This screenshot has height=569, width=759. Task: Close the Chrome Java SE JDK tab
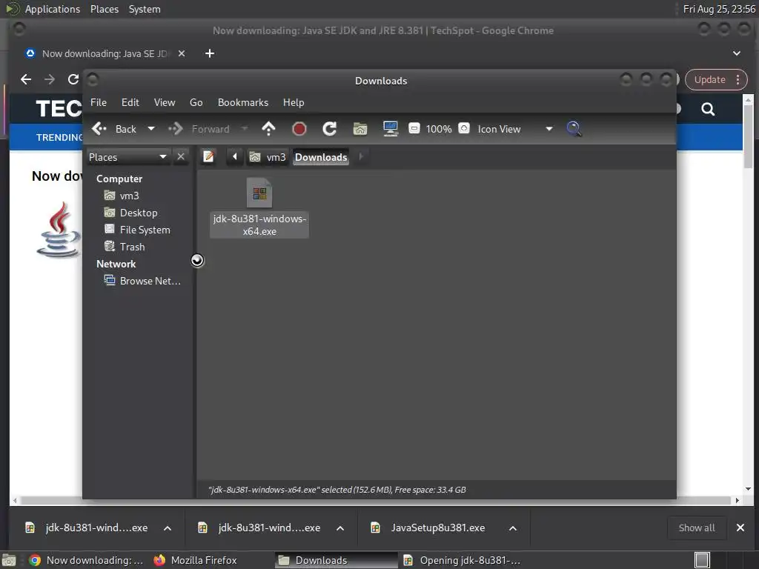coord(182,53)
